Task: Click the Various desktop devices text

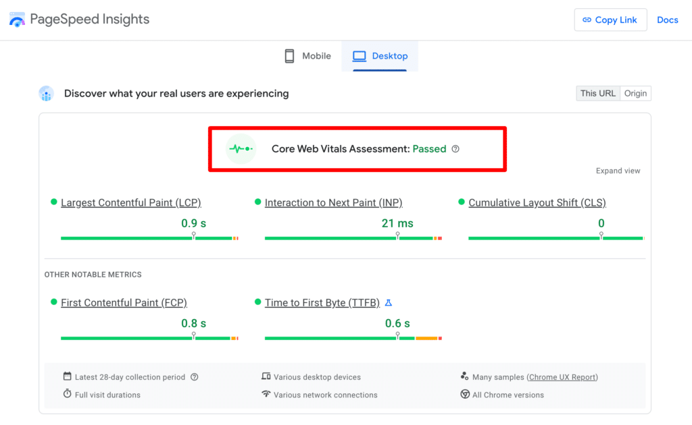Action: (x=318, y=377)
